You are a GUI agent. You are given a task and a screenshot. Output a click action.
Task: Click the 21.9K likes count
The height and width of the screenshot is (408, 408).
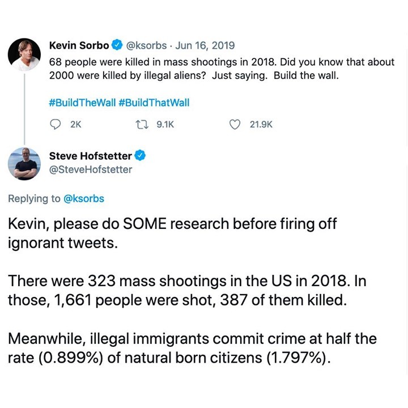[x=261, y=124]
